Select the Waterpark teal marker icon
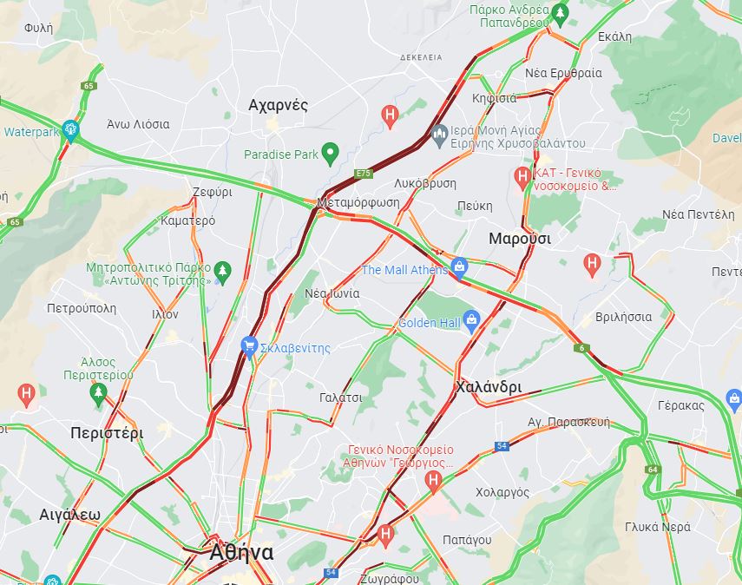 point(70,130)
